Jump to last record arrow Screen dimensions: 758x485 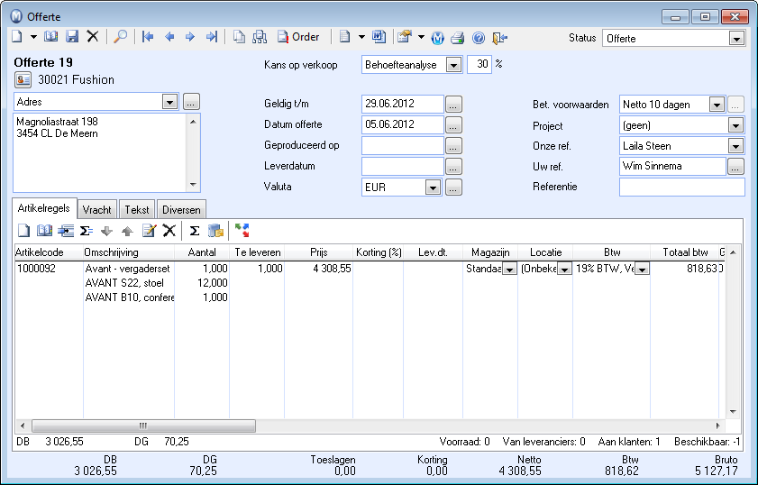pyautogui.click(x=212, y=37)
